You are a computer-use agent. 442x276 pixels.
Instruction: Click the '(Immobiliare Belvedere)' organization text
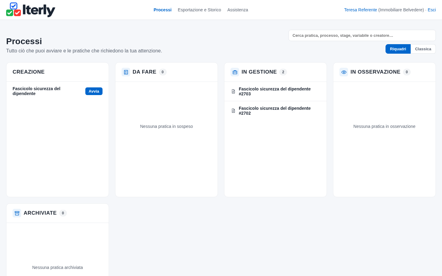[x=401, y=10]
